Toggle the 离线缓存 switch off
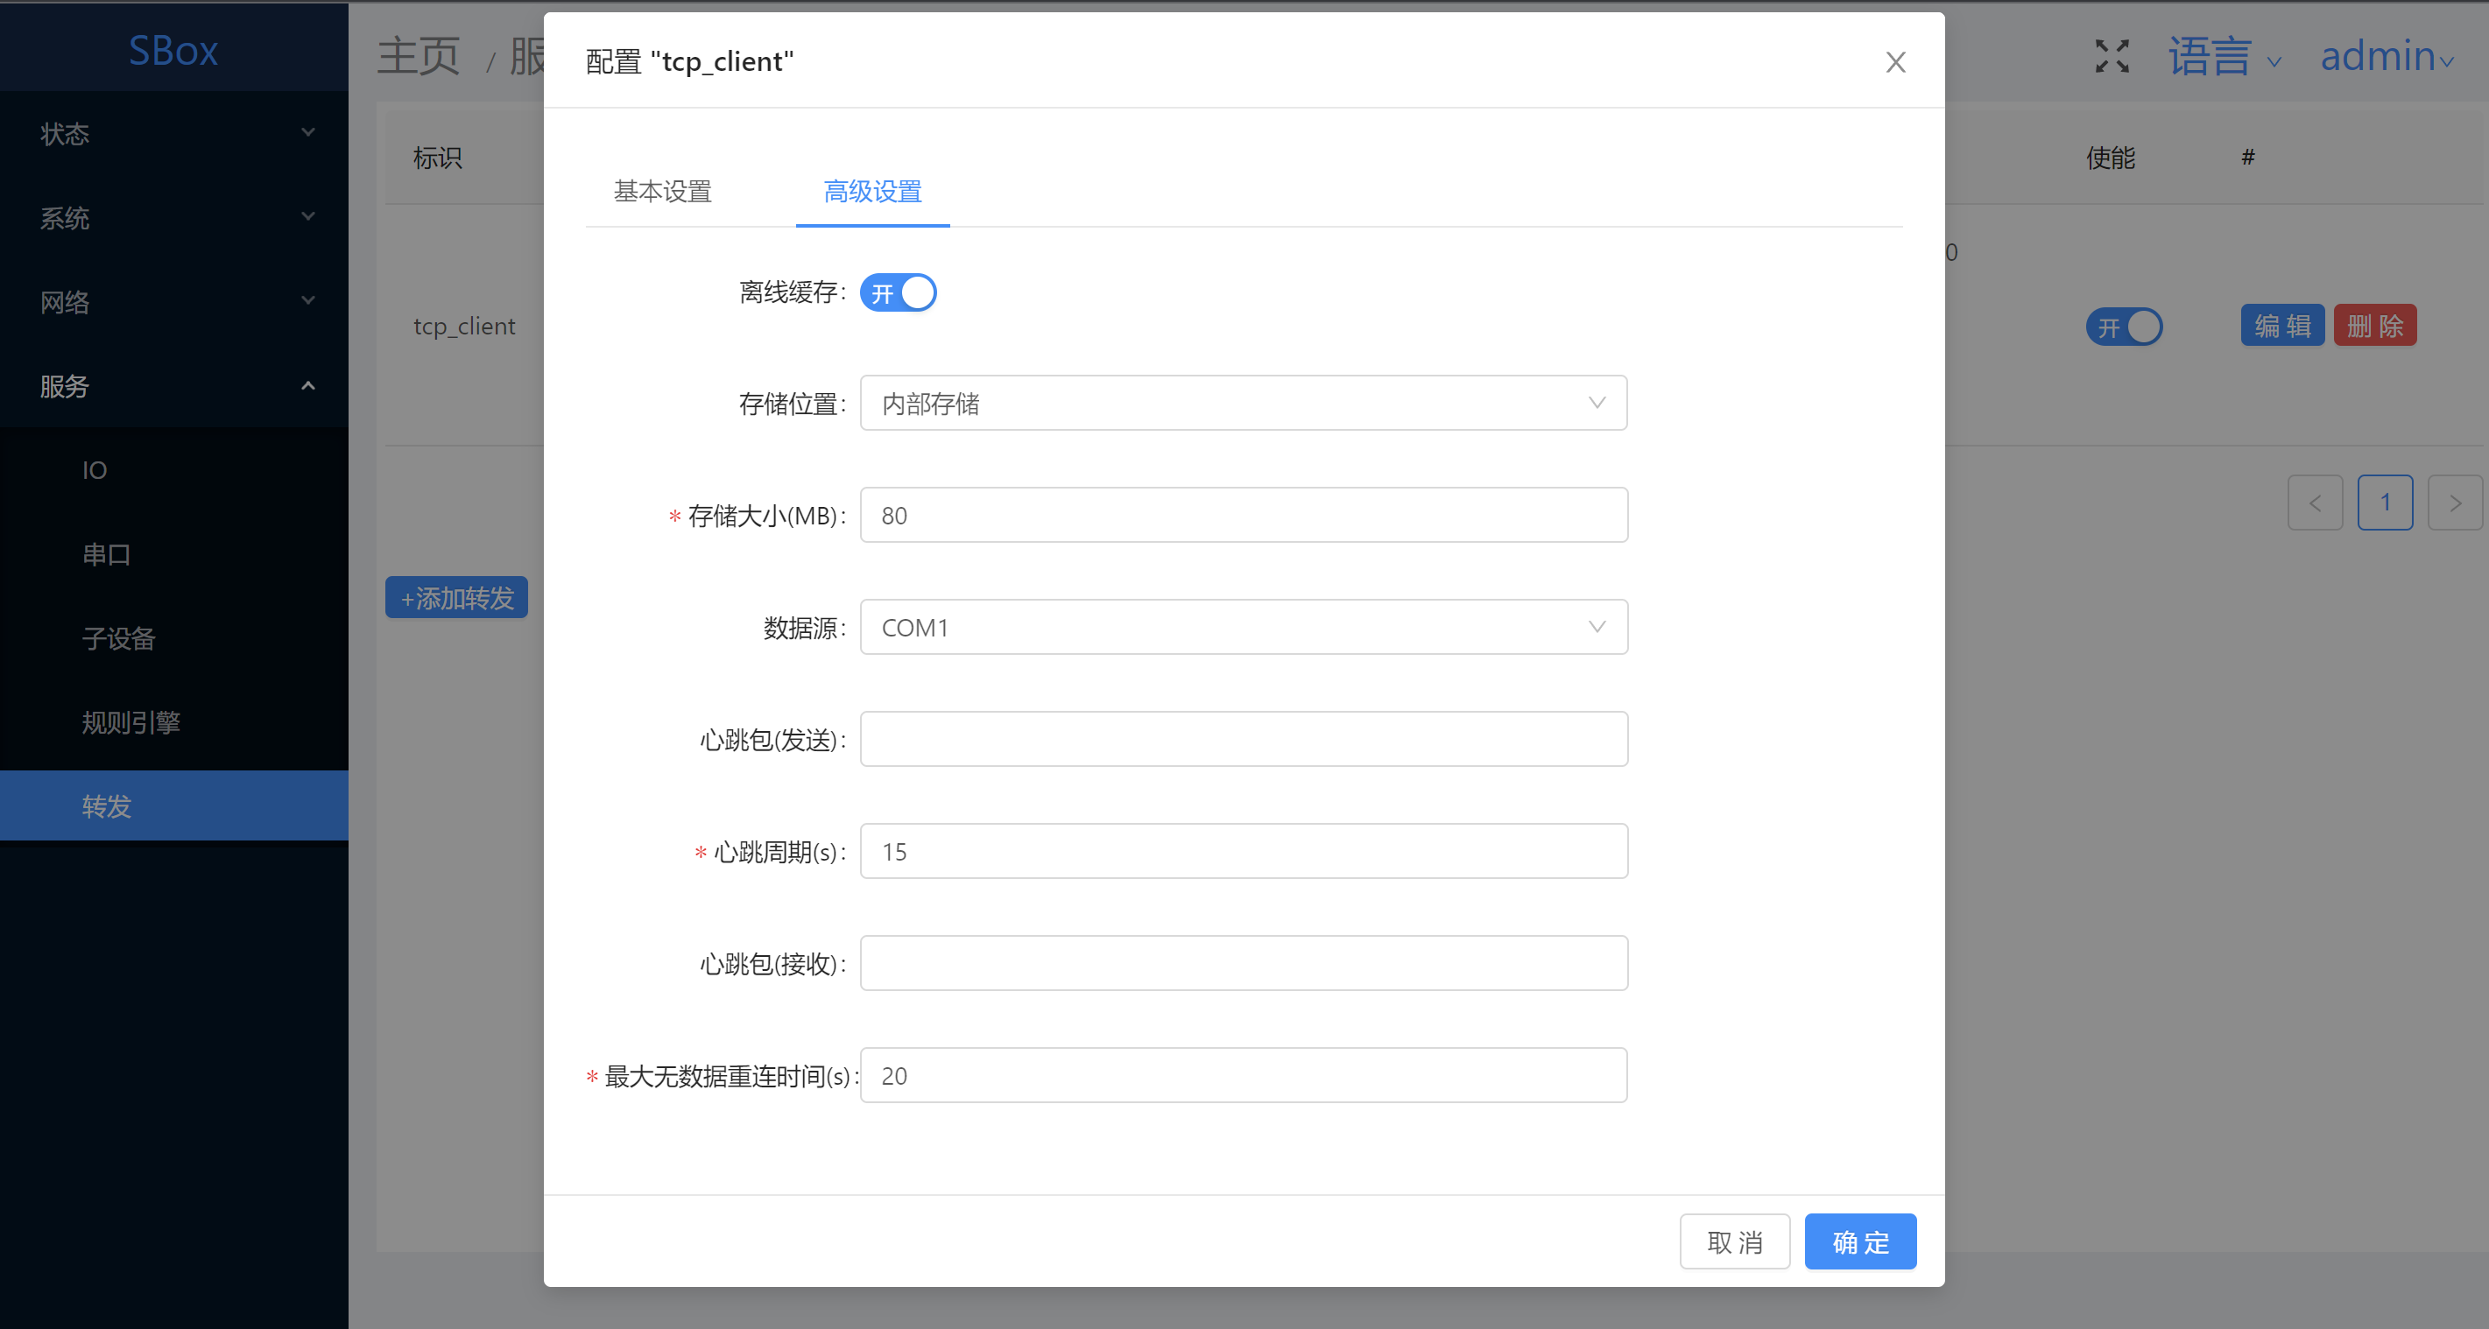Image resolution: width=2489 pixels, height=1329 pixels. coord(898,292)
